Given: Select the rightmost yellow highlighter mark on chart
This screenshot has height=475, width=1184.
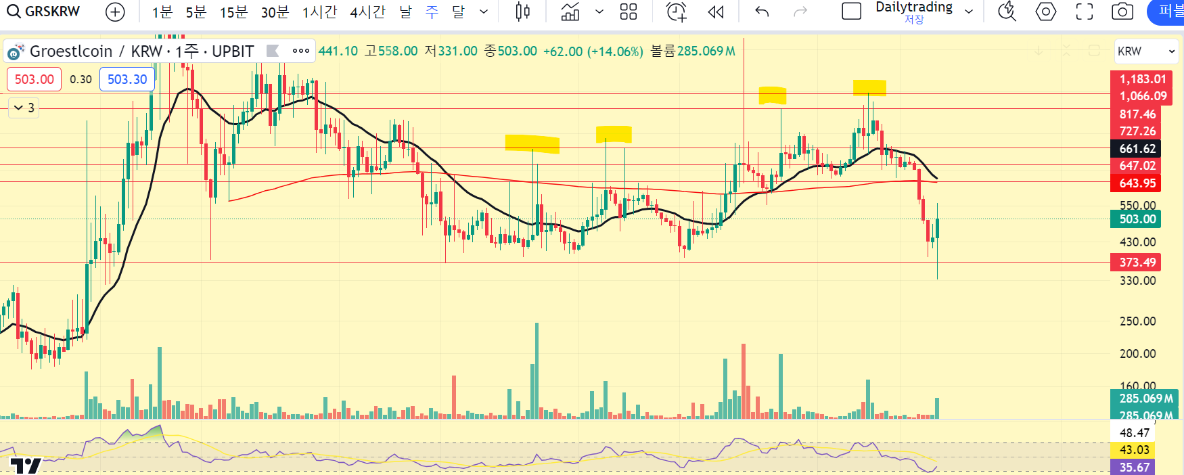Looking at the screenshot, I should point(869,87).
